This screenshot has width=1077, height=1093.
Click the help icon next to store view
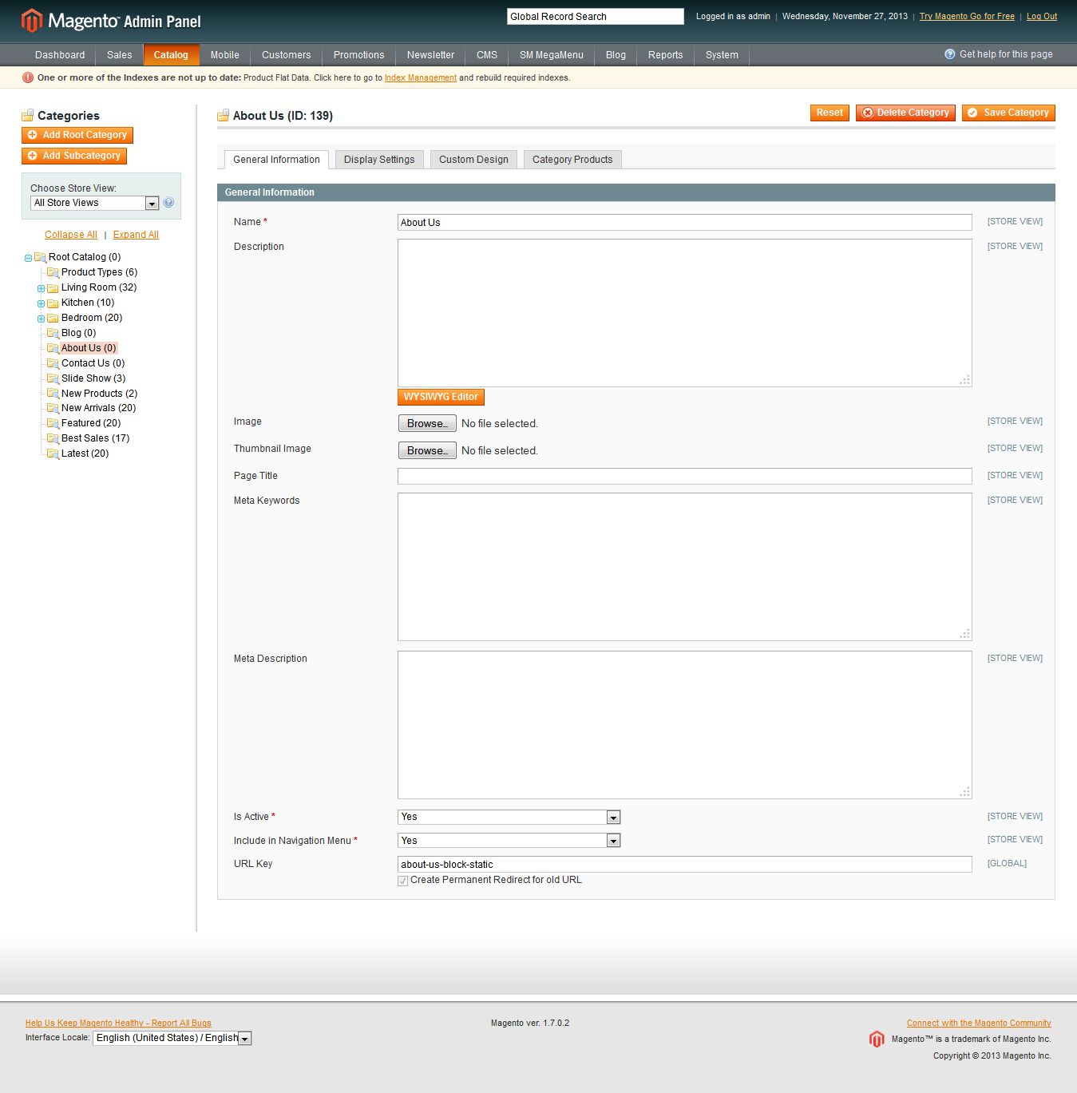pyautogui.click(x=168, y=203)
